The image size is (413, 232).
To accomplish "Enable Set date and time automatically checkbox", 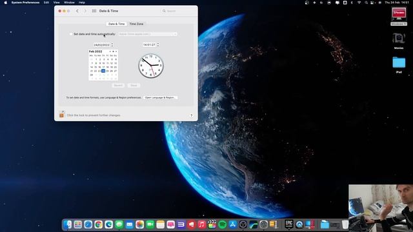I will 71,34.
